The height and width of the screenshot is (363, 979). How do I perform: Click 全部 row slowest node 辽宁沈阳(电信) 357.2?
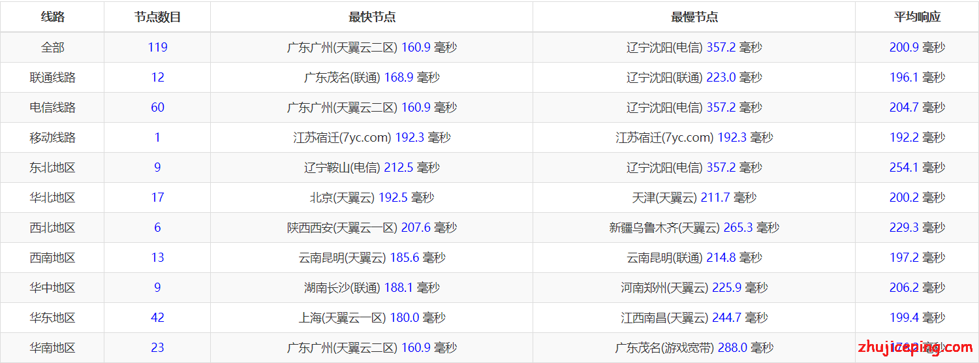pos(694,47)
